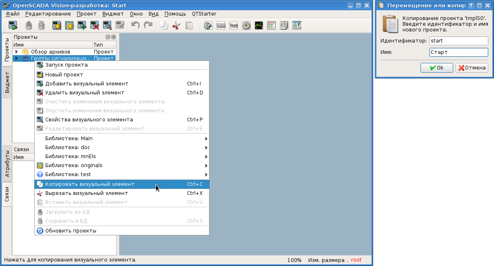494x266 pixels.
Task: Open the Редактирование menu
Action: point(48,13)
